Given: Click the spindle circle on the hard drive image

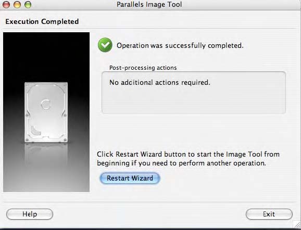Looking at the screenshot, I should point(46,105).
